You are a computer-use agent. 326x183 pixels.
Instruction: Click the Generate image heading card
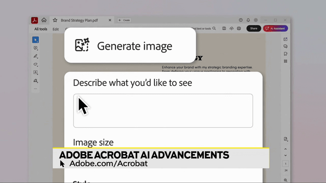tap(130, 45)
